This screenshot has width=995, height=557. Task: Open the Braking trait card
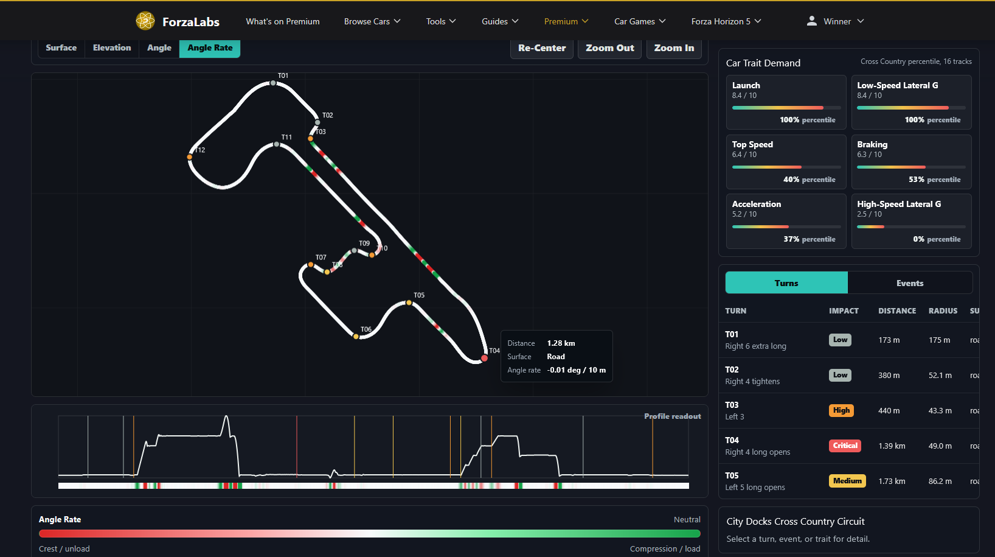pos(912,162)
